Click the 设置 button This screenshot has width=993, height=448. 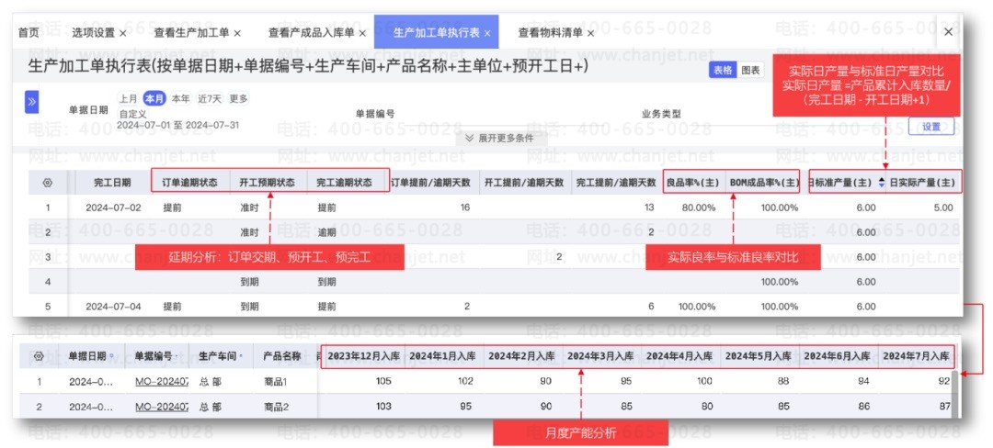click(x=930, y=127)
